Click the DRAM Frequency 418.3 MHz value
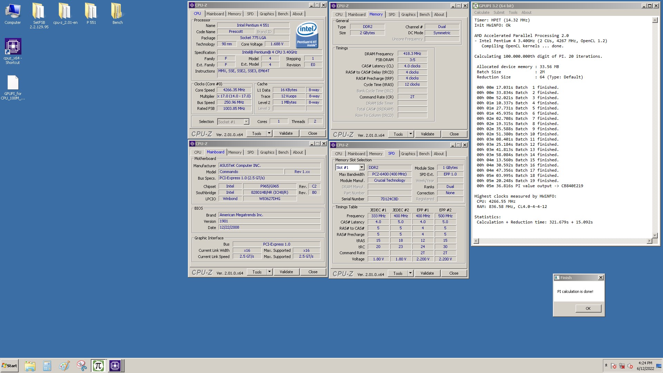Viewport: 663px width, 373px height. [x=412, y=54]
